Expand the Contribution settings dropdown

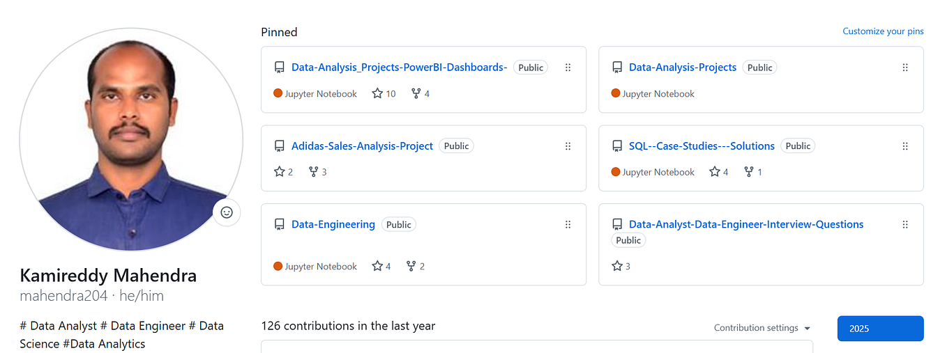[x=762, y=328]
